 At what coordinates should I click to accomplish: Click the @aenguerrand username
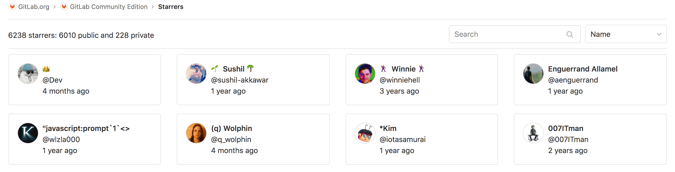pyautogui.click(x=573, y=80)
